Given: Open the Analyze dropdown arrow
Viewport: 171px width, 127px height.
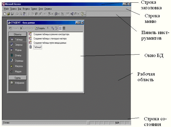Looking at the screenshot, I should point(59,14).
